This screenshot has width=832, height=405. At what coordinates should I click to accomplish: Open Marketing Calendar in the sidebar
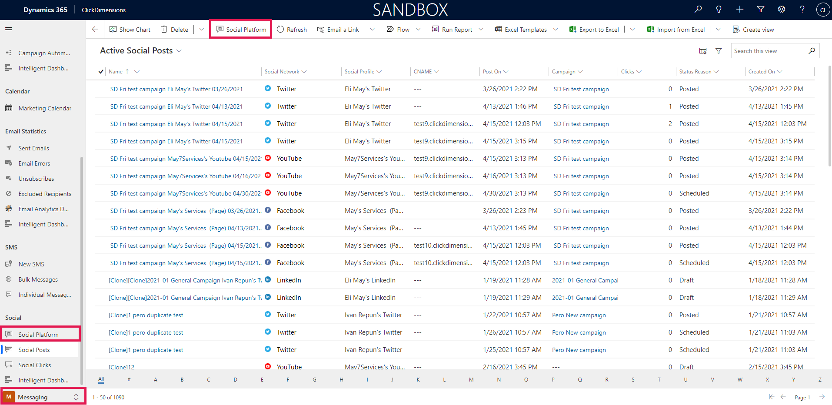[x=45, y=108]
